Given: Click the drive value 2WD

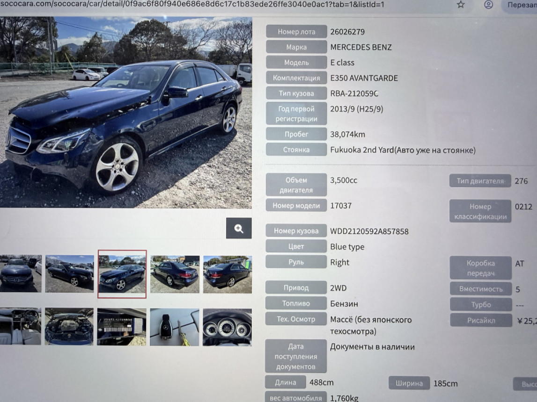Looking at the screenshot, I should click(338, 288).
